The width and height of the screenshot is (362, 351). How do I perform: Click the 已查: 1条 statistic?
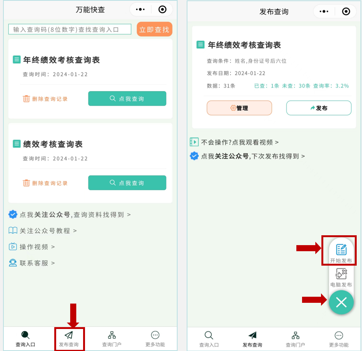coord(267,86)
